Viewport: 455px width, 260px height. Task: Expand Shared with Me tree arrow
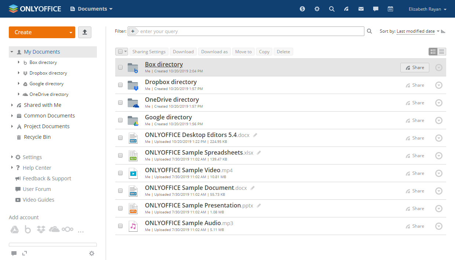(x=12, y=105)
